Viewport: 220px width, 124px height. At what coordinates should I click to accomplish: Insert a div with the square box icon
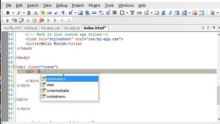click(x=122, y=13)
